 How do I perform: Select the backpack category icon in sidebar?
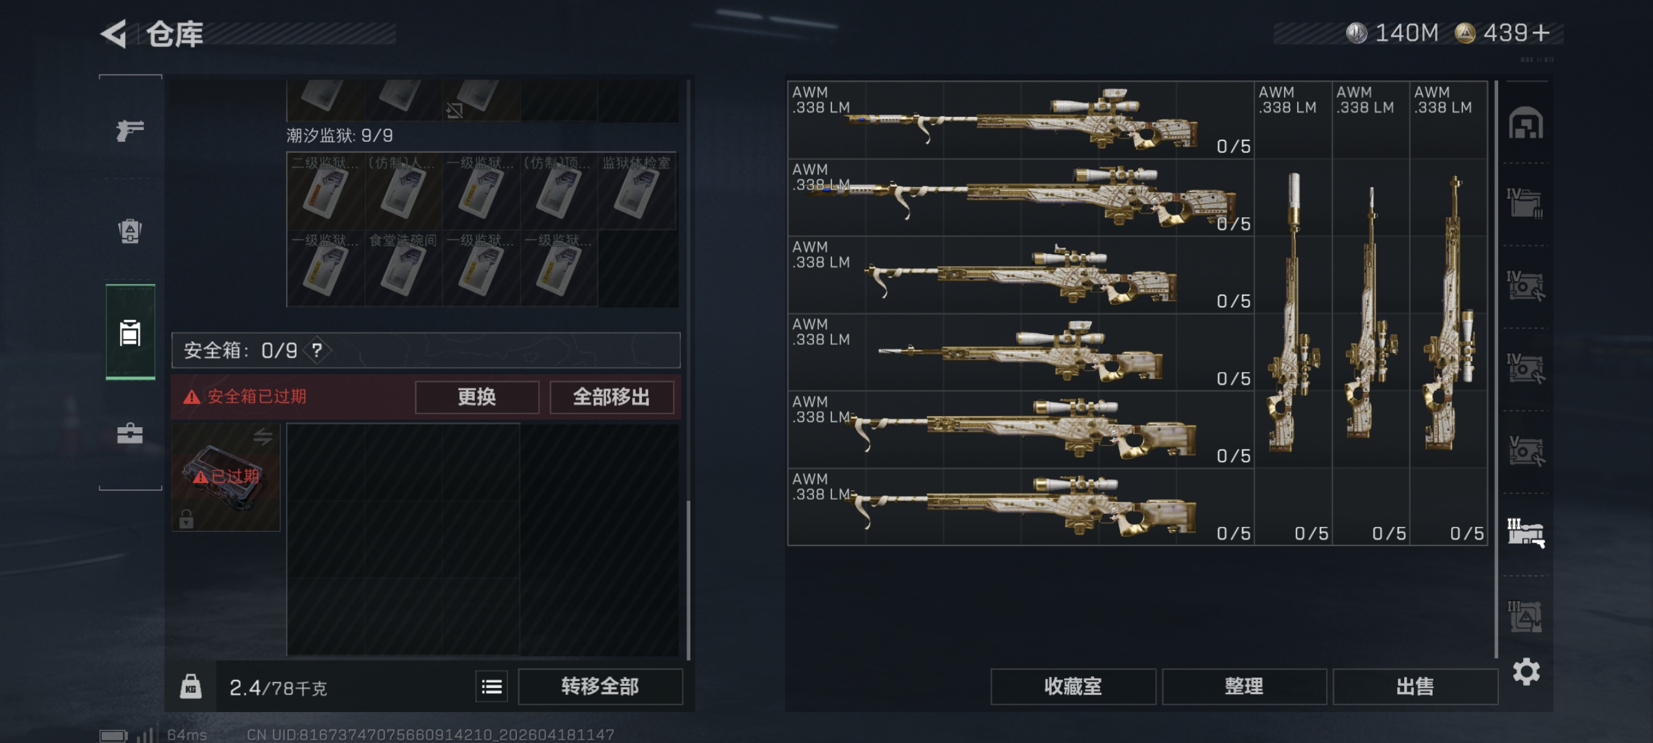tap(129, 231)
